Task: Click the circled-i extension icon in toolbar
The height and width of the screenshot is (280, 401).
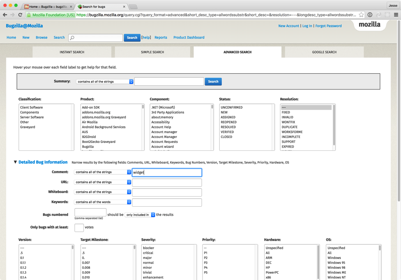Action: point(370,15)
